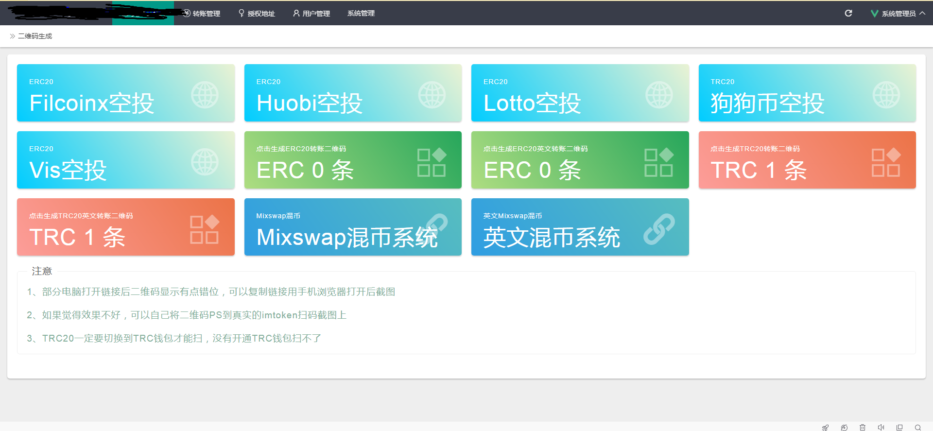Click grid icon on 点击生成TRC20转账二维码 card

(886, 162)
